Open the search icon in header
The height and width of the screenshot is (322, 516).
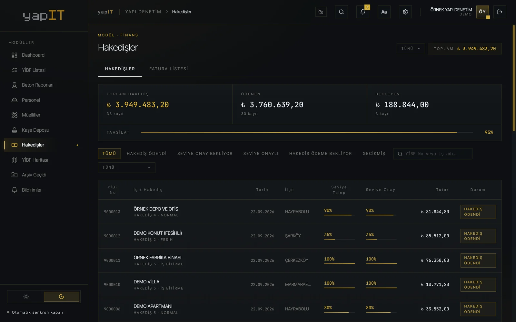341,12
